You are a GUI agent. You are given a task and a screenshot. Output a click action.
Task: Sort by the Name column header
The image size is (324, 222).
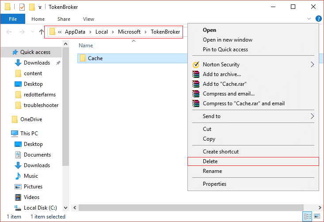[86, 46]
